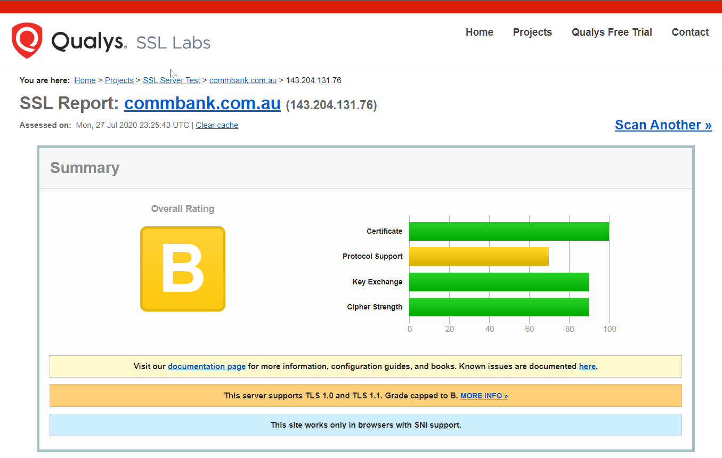This screenshot has height=458, width=722.
Task: Open MORE INFO about TLS grade cap
Action: pos(484,396)
